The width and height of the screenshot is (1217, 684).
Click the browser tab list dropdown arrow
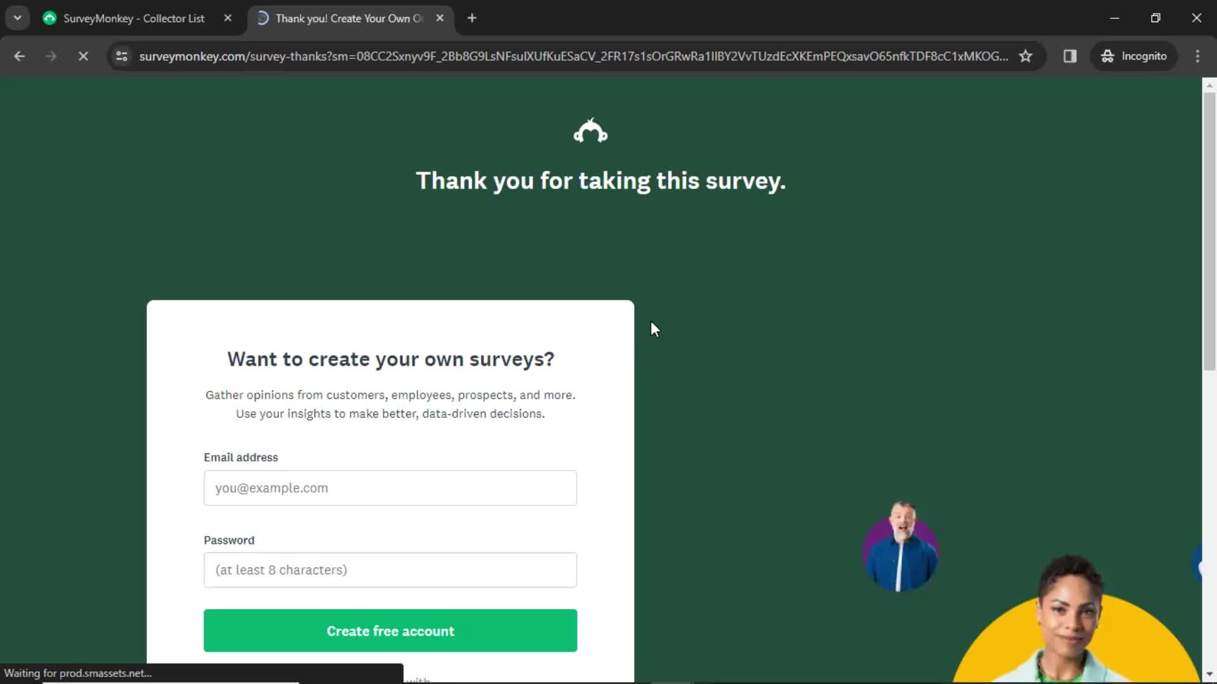tap(18, 18)
